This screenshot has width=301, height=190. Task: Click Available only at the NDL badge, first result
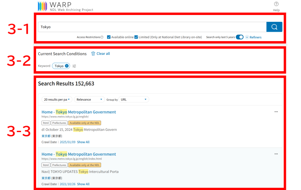tap(84, 123)
